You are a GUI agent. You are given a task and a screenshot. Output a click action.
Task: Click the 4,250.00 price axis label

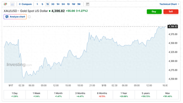pyautogui.click(x=173, y=79)
